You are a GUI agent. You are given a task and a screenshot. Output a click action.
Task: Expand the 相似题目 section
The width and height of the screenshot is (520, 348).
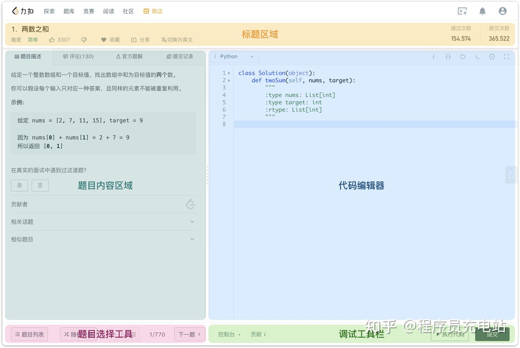pos(104,239)
